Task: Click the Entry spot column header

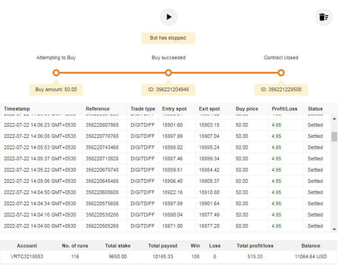Action: (174, 109)
